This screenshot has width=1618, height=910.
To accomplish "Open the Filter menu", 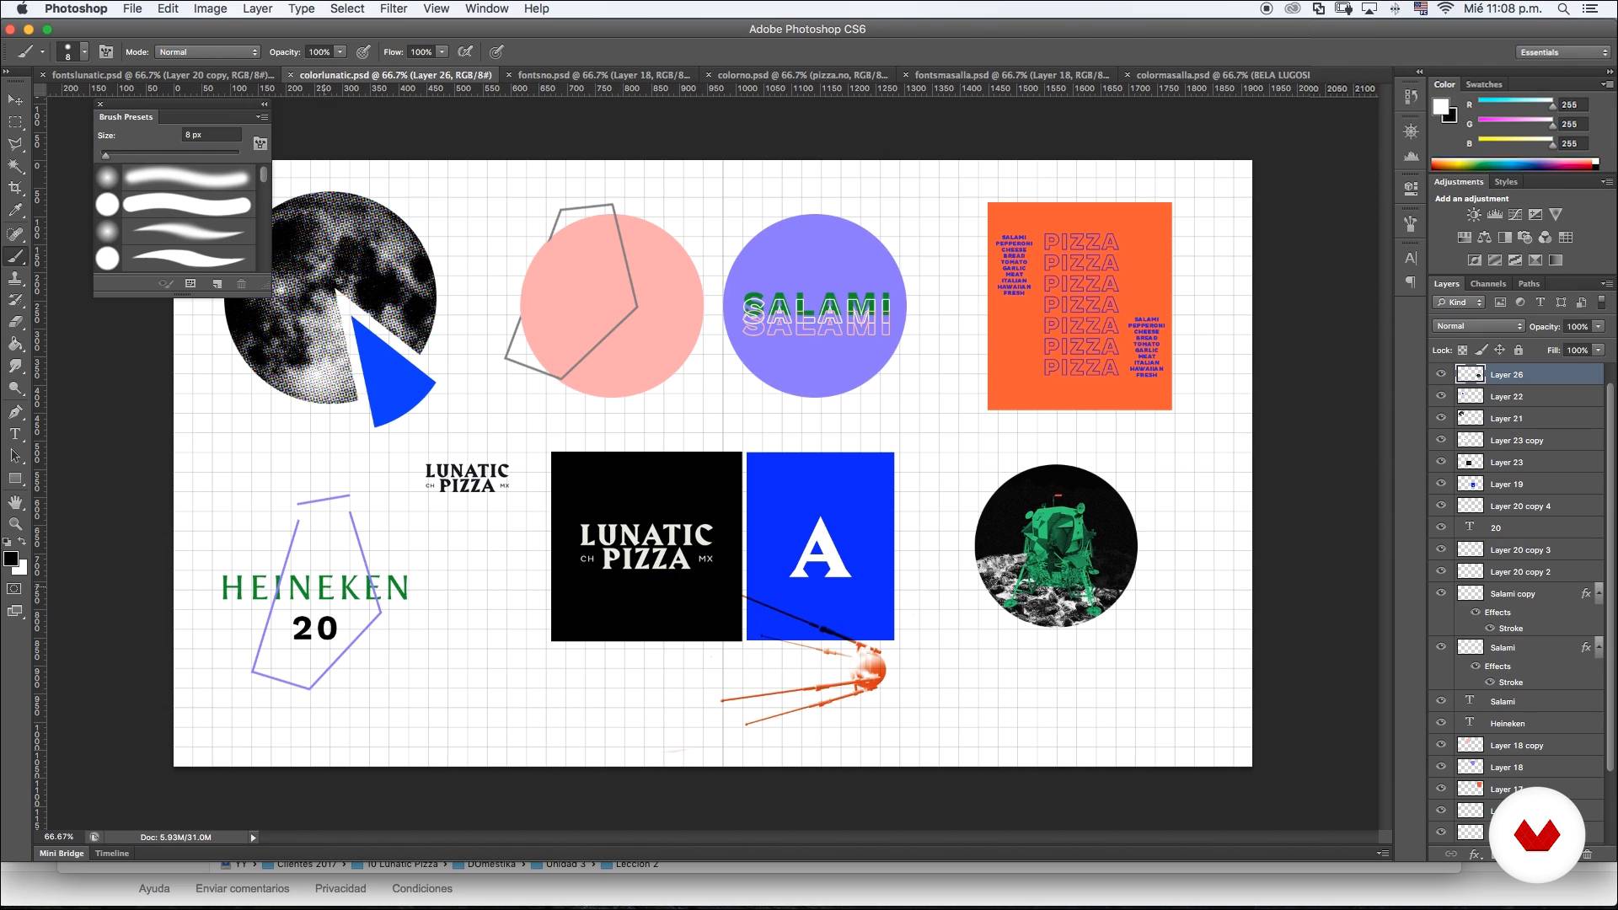I will [394, 8].
